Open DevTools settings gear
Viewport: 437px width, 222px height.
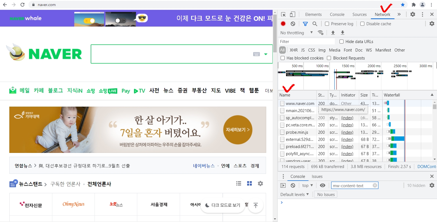413,14
